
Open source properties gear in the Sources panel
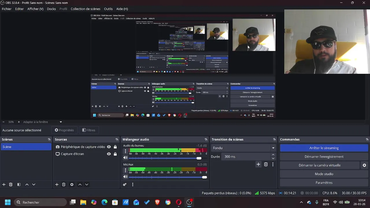[72, 185]
